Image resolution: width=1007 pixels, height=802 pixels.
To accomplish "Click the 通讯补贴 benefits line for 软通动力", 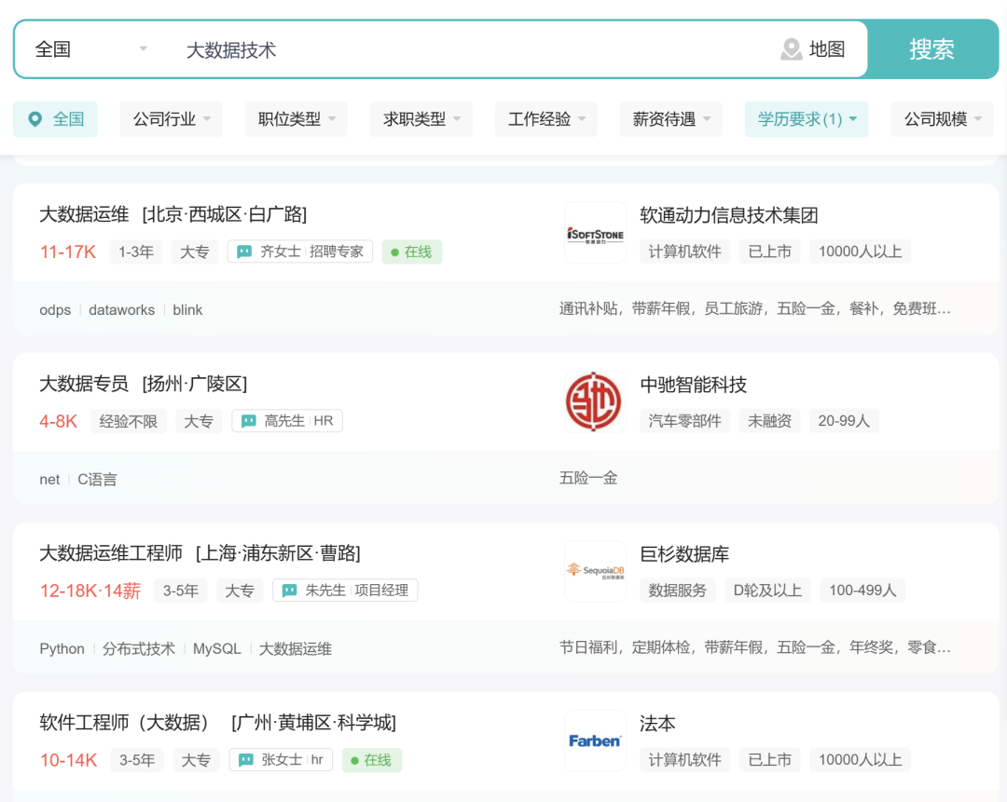I will [x=755, y=308].
